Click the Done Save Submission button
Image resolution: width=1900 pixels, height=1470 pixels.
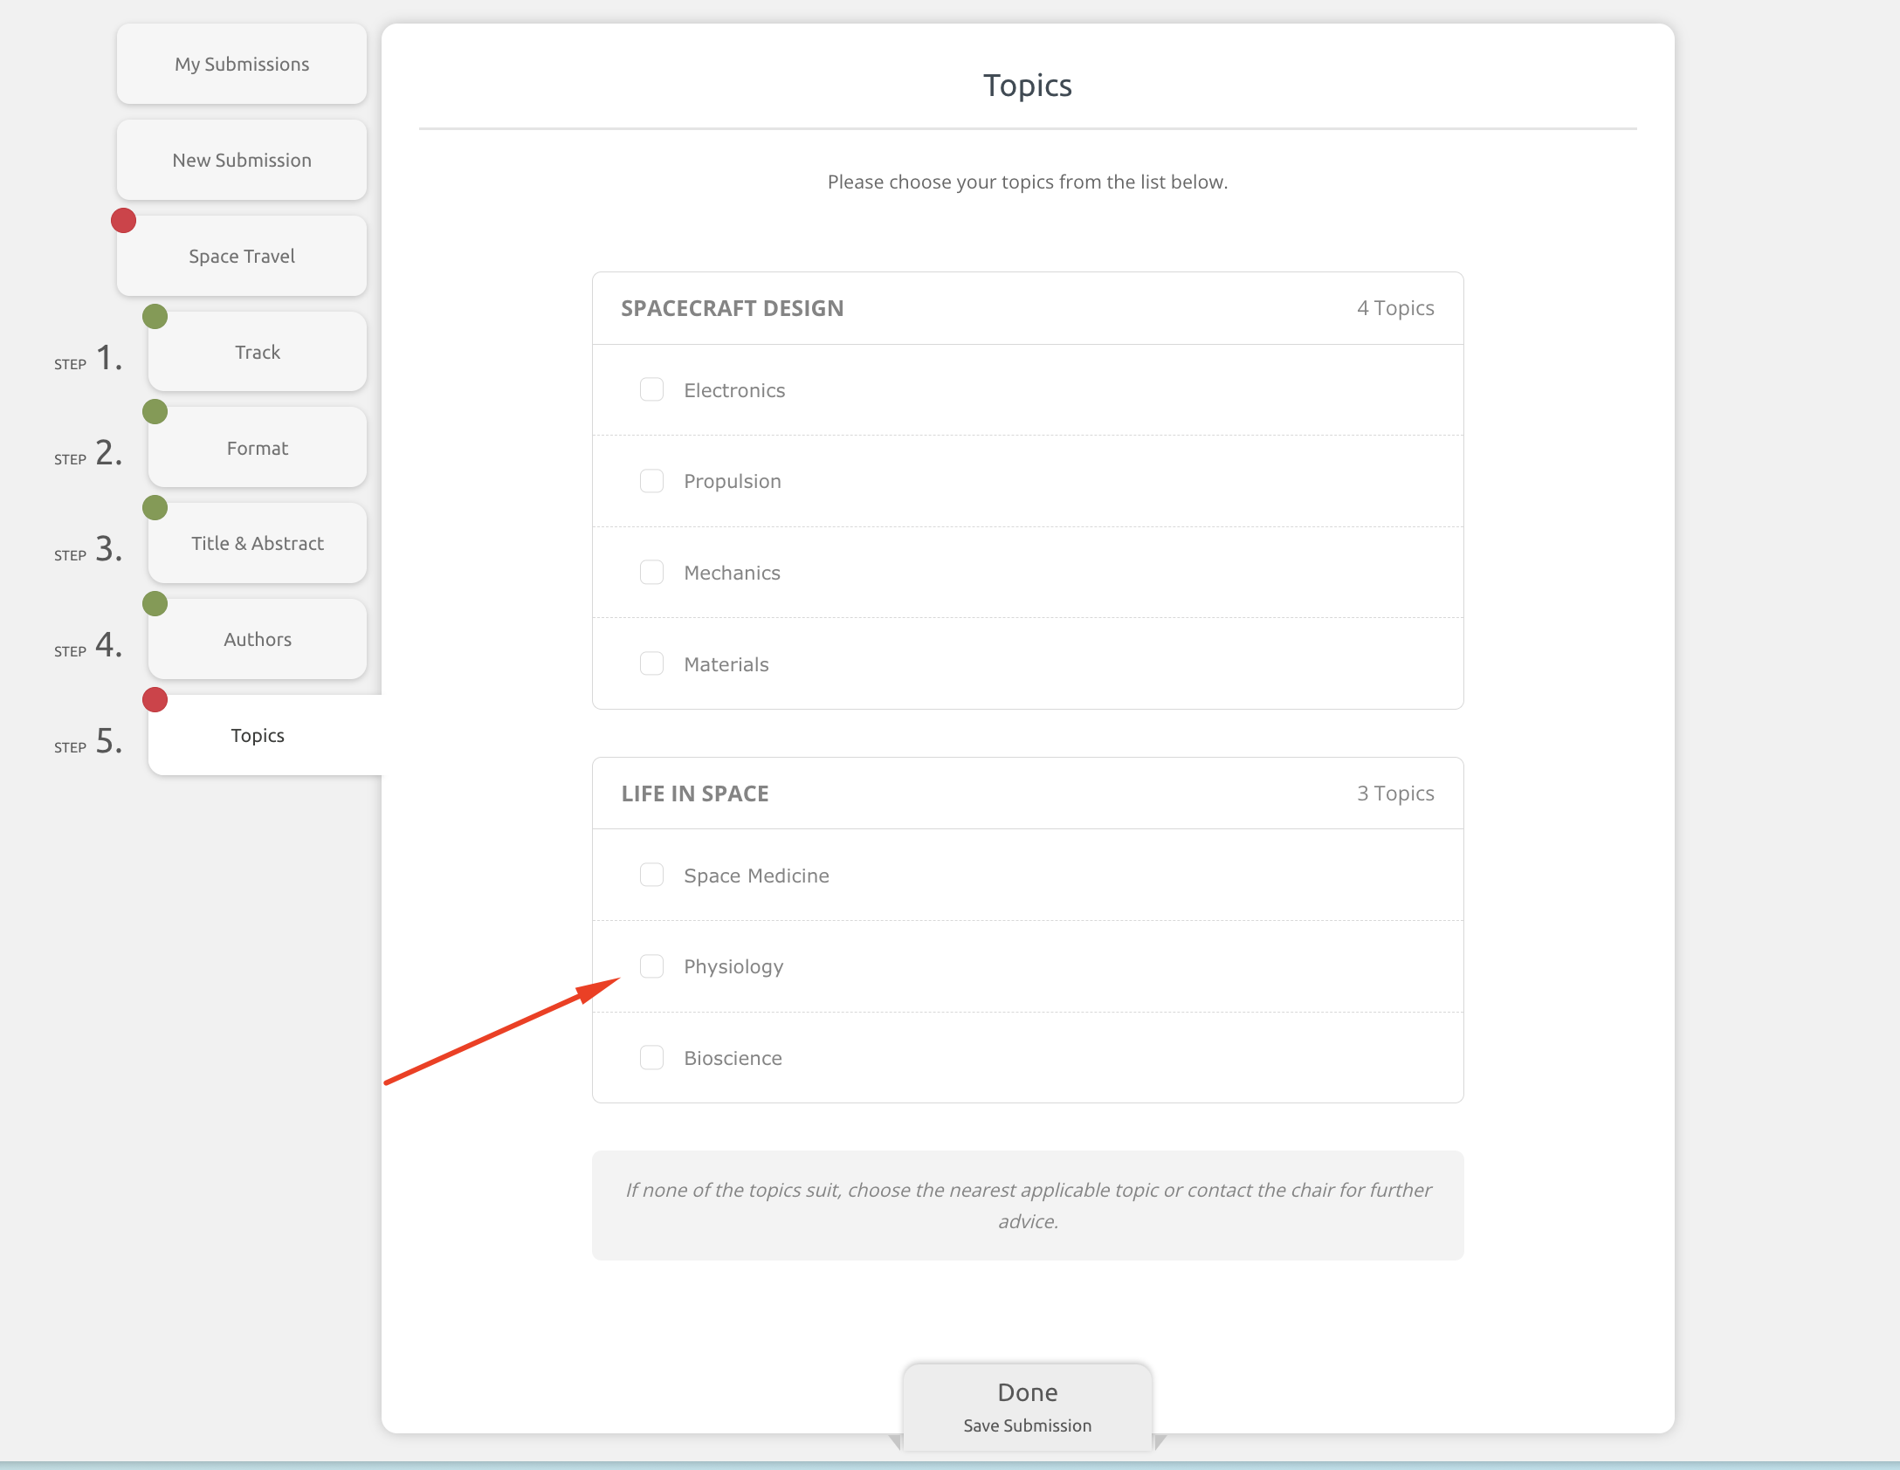(x=1027, y=1406)
